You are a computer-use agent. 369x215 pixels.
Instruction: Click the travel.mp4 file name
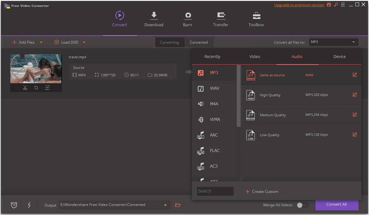tap(77, 57)
